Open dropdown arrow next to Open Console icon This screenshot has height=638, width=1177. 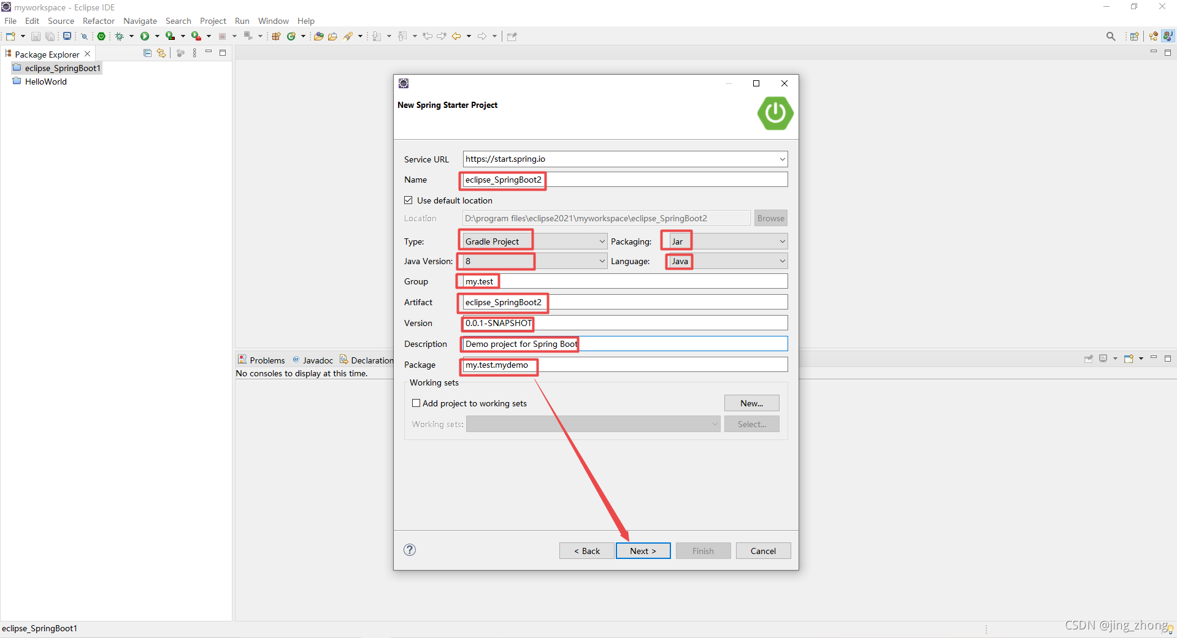point(1141,359)
